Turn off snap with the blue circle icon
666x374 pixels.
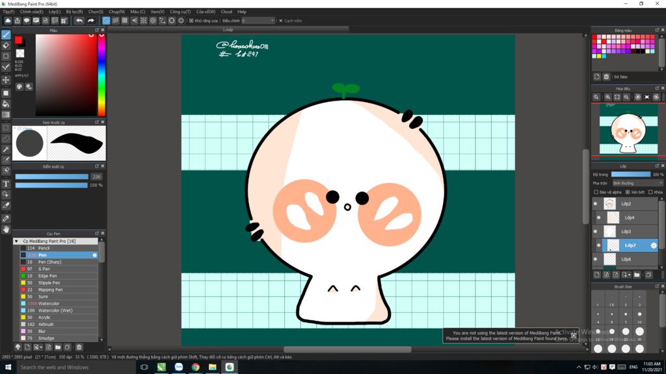106,20
